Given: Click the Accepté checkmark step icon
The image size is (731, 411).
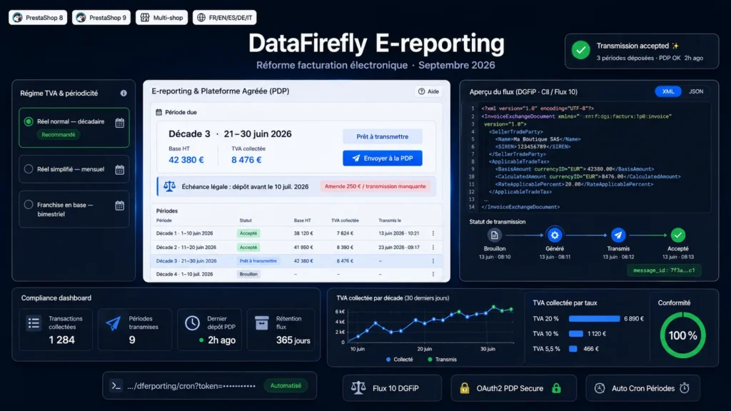Looking at the screenshot, I should click(x=678, y=235).
